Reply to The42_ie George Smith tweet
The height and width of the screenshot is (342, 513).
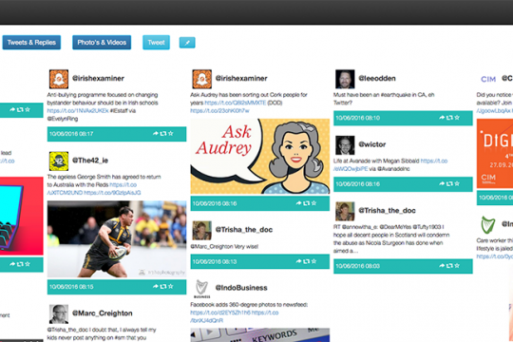click(156, 286)
